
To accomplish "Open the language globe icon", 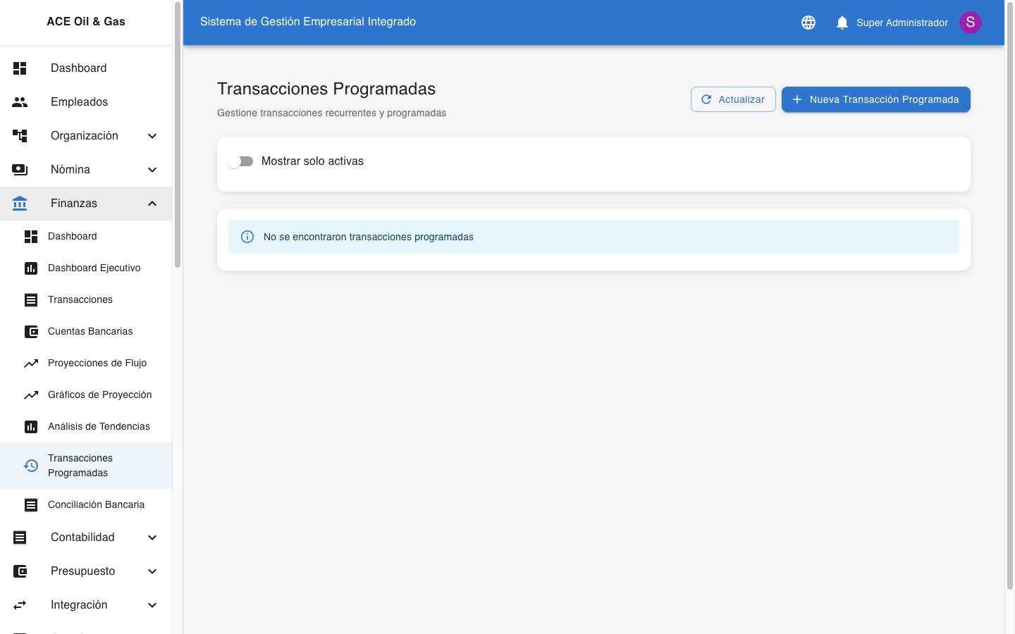I will (808, 22).
